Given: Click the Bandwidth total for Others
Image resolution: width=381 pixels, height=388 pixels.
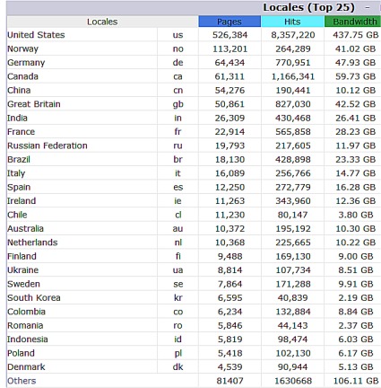Looking at the screenshot, I should pyautogui.click(x=356, y=381).
